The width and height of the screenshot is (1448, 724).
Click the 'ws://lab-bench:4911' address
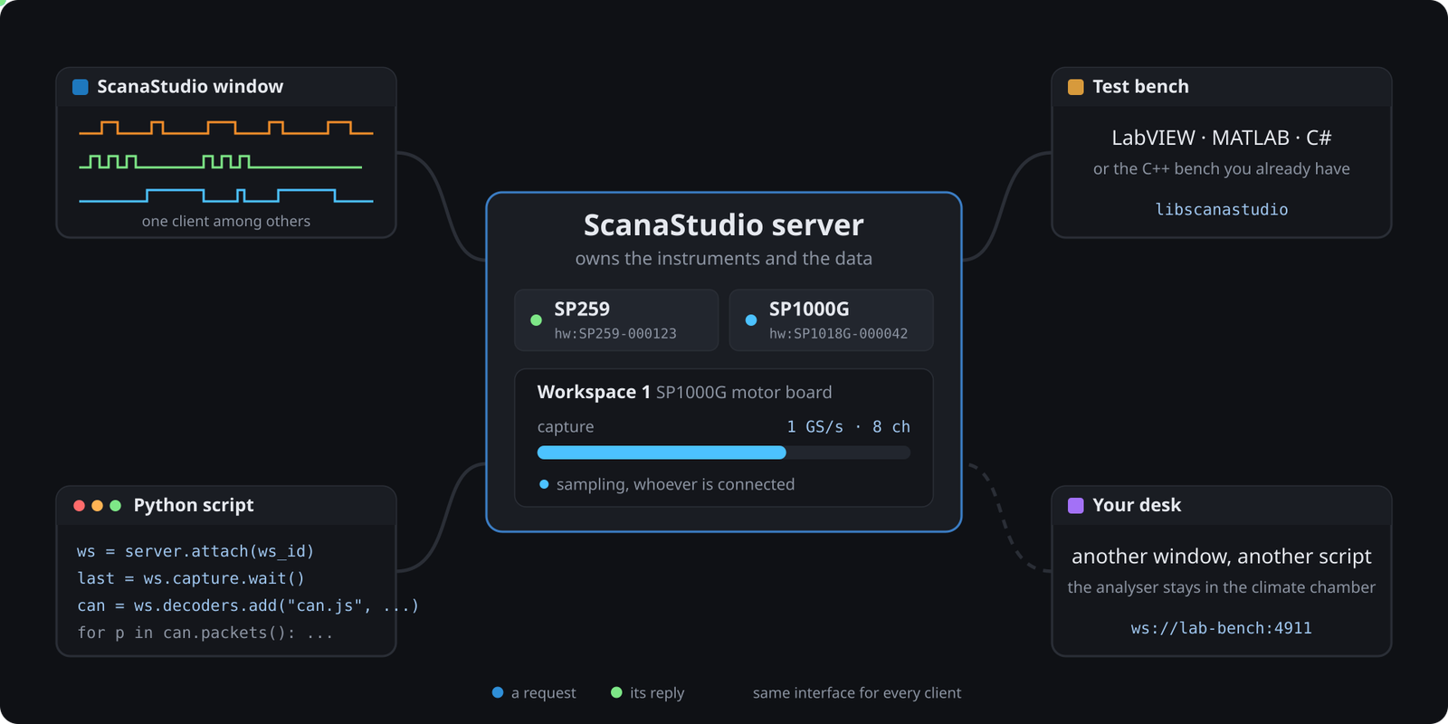pos(1222,628)
